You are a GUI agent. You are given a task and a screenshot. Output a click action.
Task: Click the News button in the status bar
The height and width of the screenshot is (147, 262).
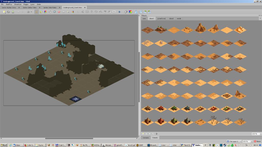[257, 141]
